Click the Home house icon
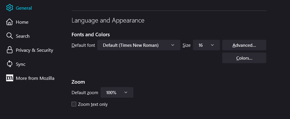This screenshot has width=290, height=119. click(x=10, y=22)
